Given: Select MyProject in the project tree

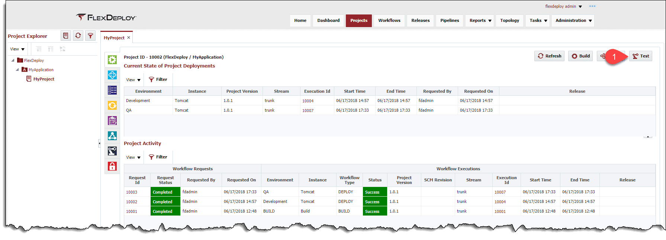Looking at the screenshot, I should pyautogui.click(x=44, y=79).
